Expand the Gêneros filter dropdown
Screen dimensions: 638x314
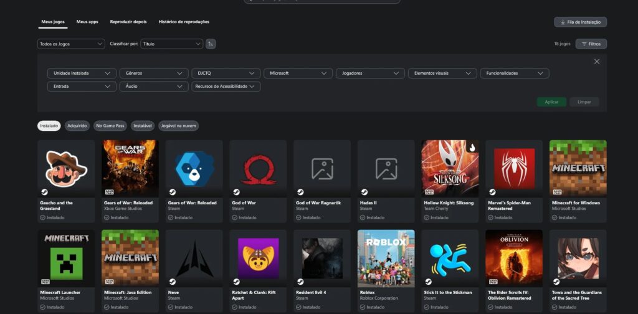[154, 74]
